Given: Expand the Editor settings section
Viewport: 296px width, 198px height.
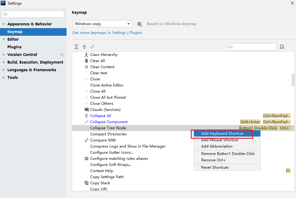Looking at the screenshot, I should [4, 39].
